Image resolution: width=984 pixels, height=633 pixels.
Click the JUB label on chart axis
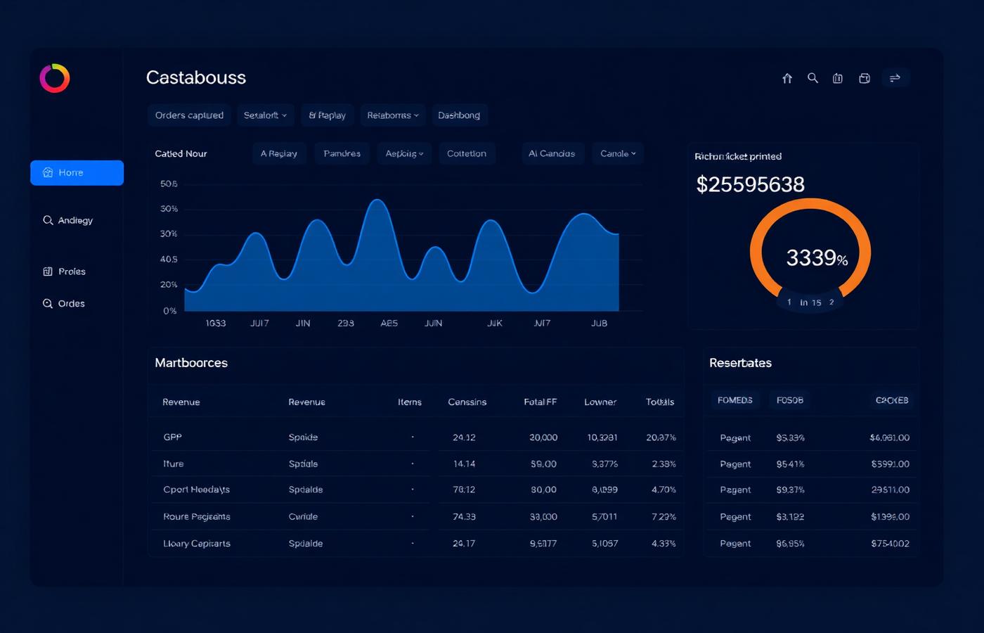[x=599, y=323]
